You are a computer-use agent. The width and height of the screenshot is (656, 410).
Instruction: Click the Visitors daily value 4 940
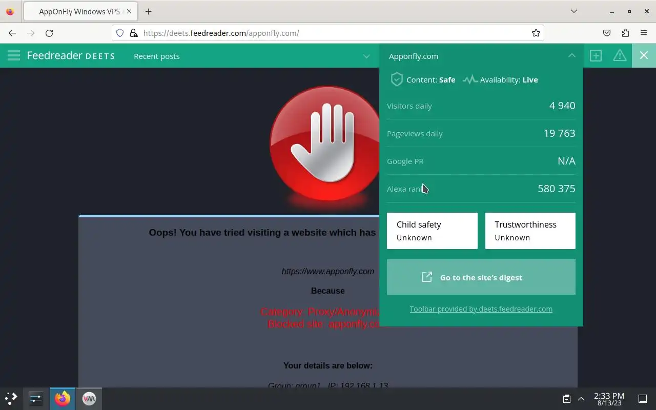(562, 106)
